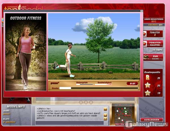Click the model name 'presse*' in Modelinfo

pos(7,114)
